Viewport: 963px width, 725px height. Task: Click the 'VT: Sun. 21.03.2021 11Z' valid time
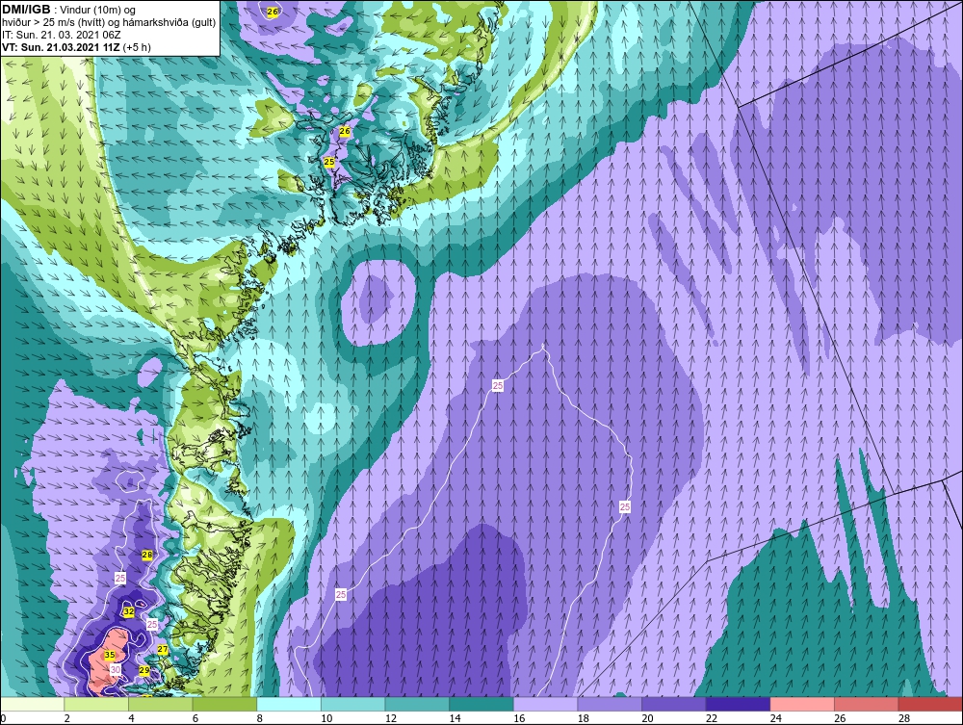coord(61,46)
